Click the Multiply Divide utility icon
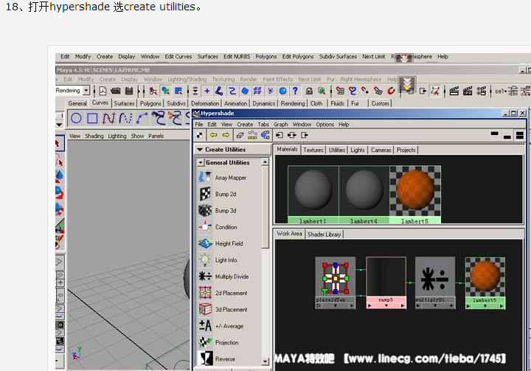Viewport: 531px width, 371px height. pyautogui.click(x=204, y=277)
